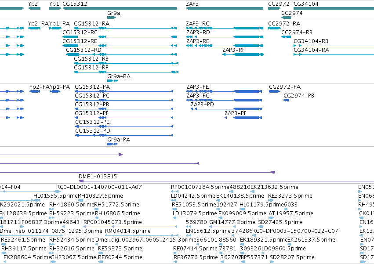Select transcript 'CG34104-RB'

(311, 41)
